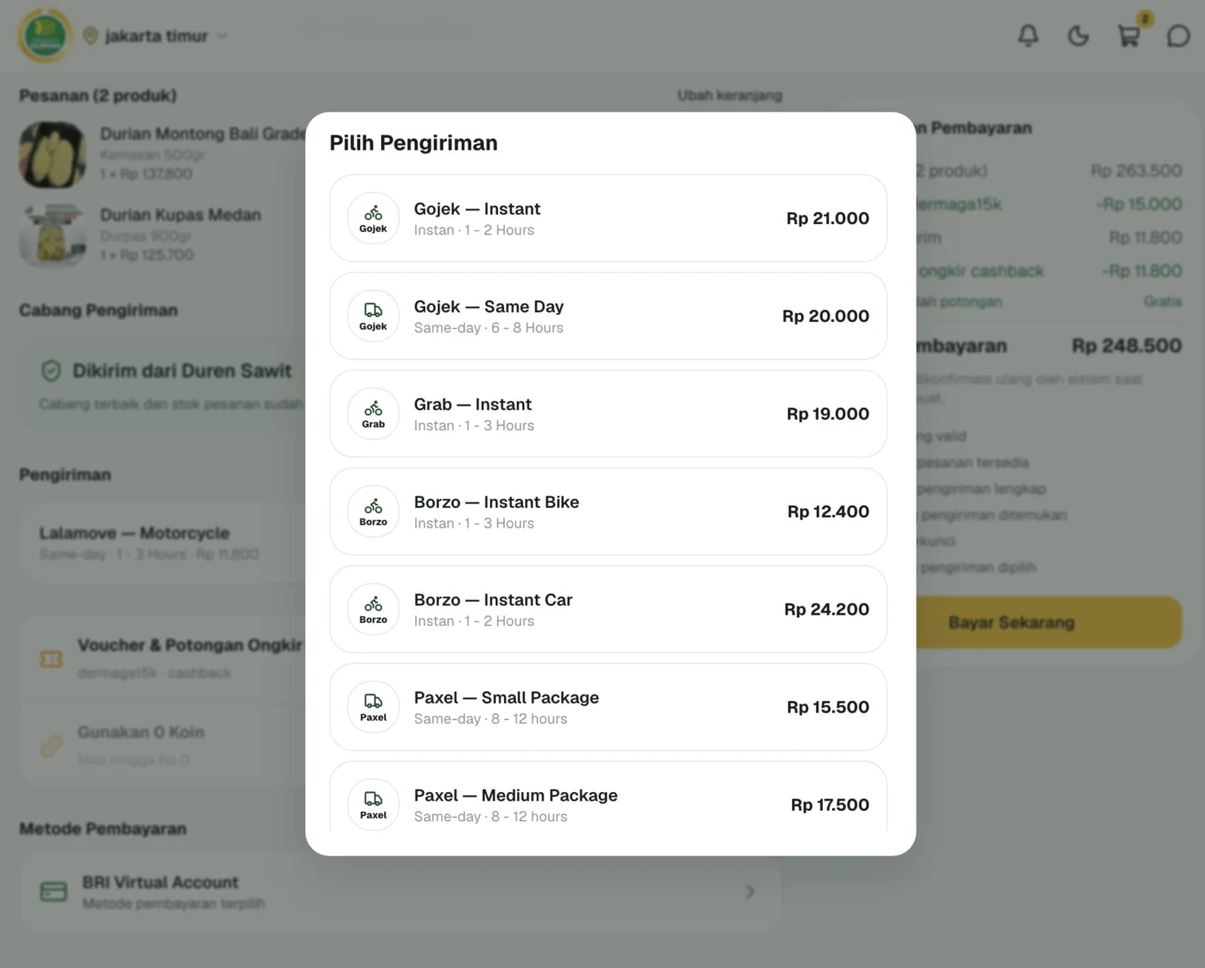Click the voucher ticket icon

52,659
